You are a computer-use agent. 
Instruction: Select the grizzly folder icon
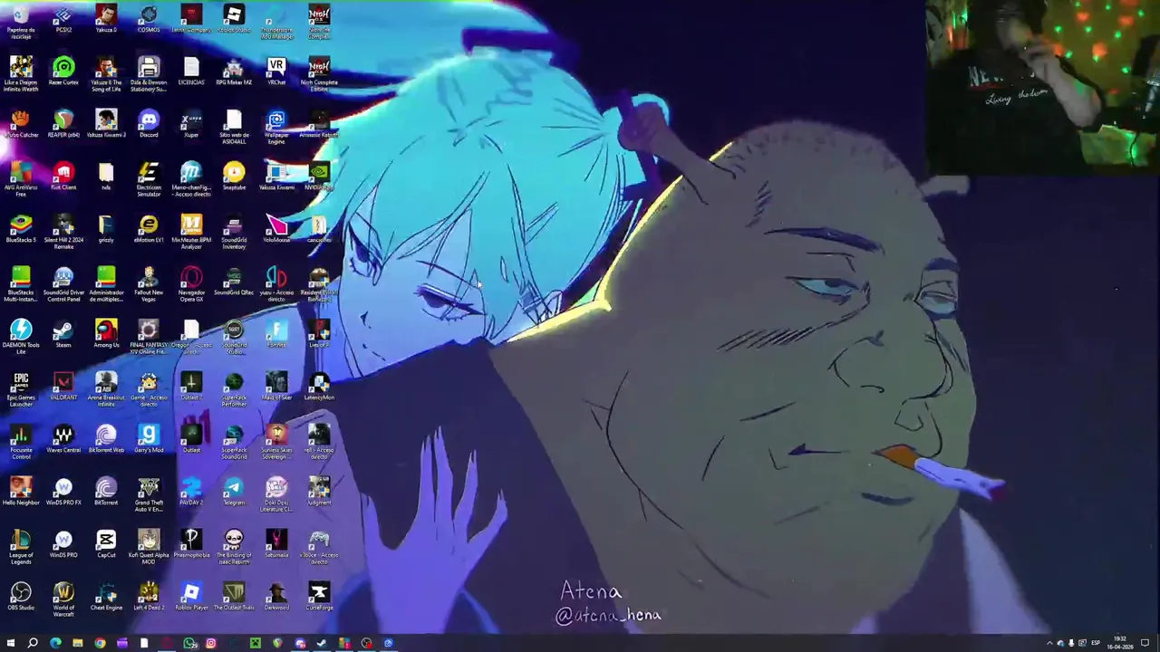coord(106,230)
